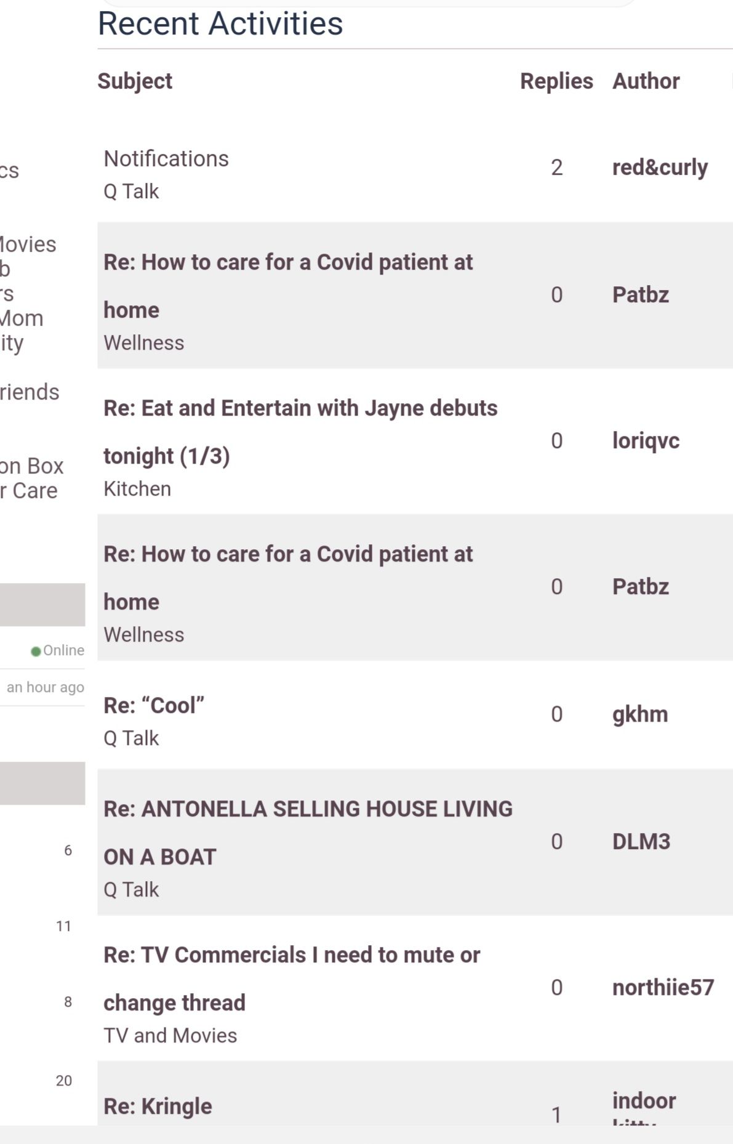Open Q Talk board under Notifications thread
The width and height of the screenshot is (733, 1144).
click(131, 191)
